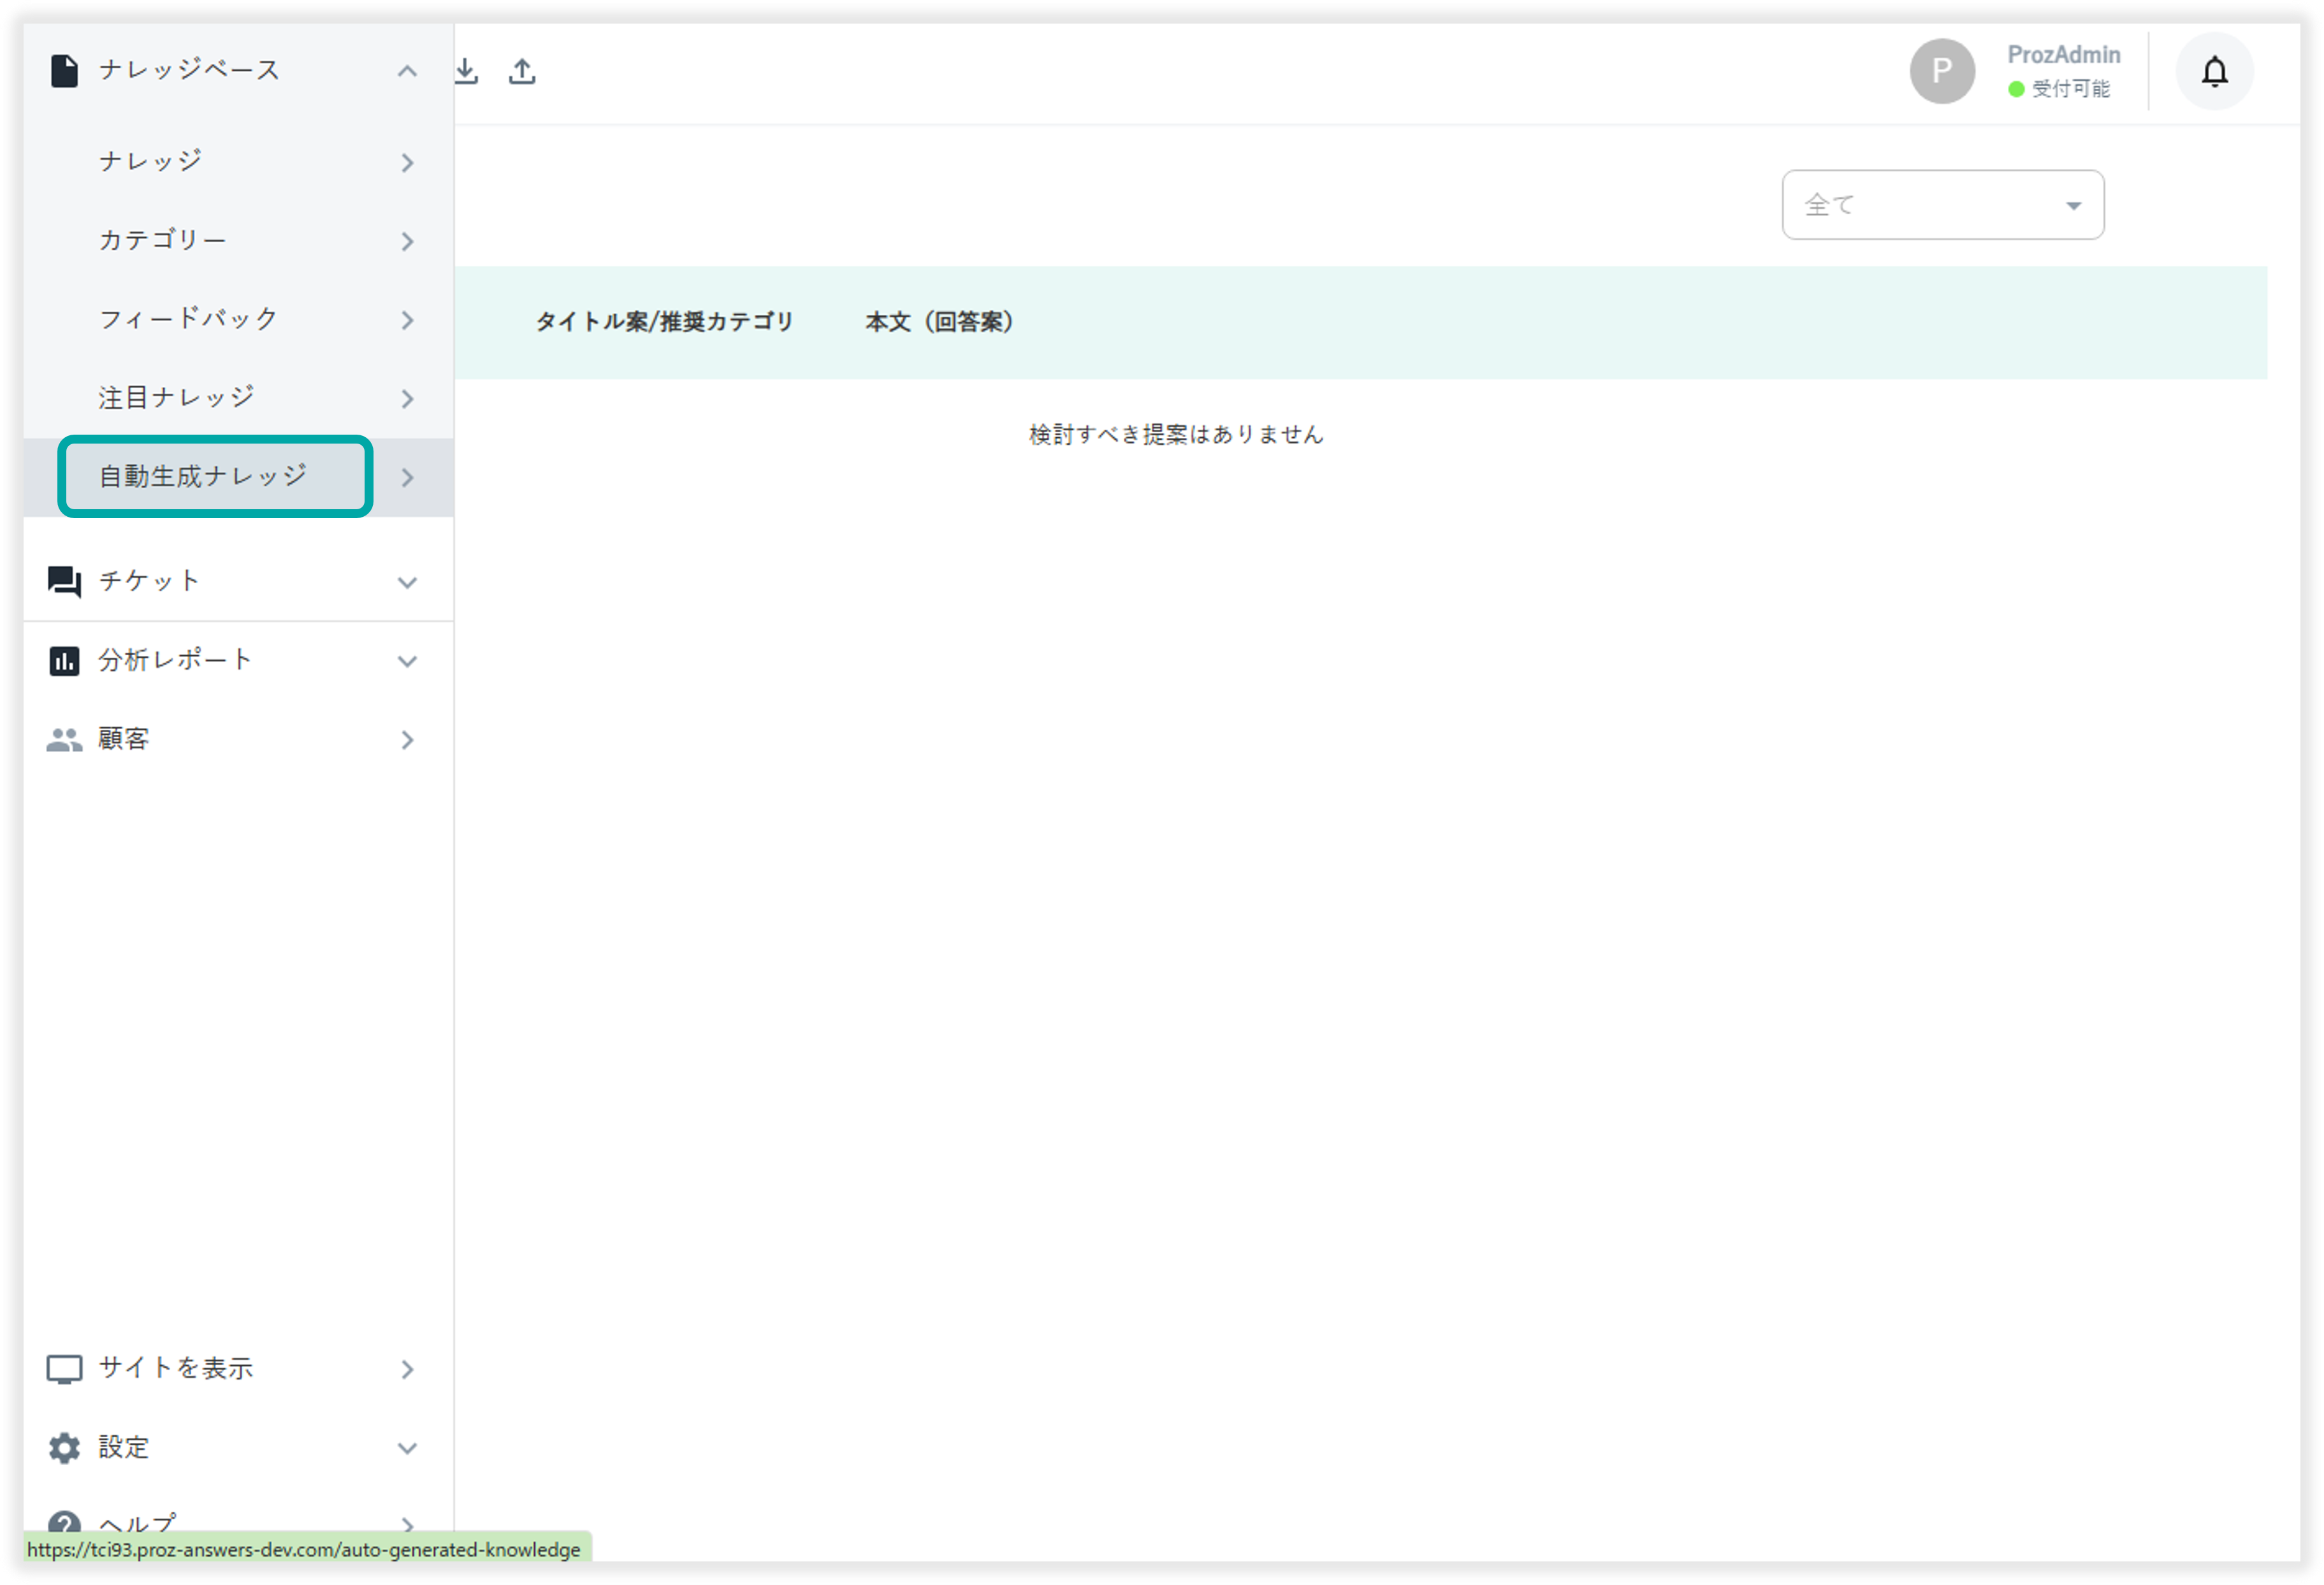Image resolution: width=2324 pixels, height=1585 pixels.
Task: Click the ナレッジベース document icon
Action: click(x=64, y=71)
